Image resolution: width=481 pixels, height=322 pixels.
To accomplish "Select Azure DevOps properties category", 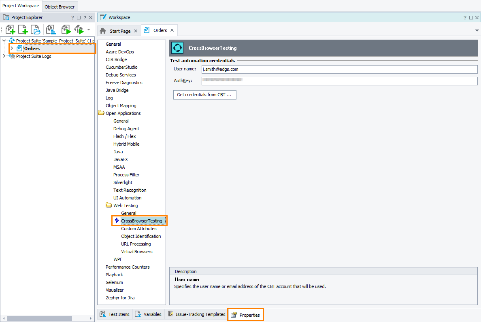I will [119, 52].
